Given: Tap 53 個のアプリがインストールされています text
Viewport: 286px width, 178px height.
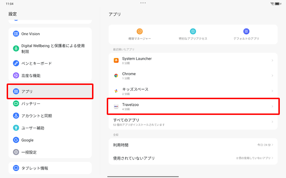Looking at the screenshot, I should coord(139,125).
